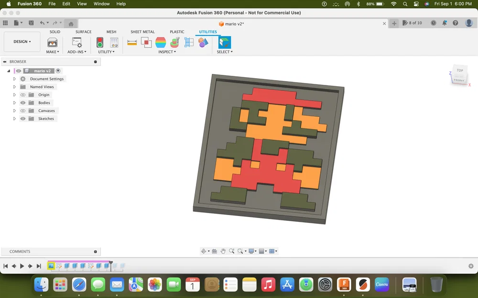478x298 pixels.
Task: Open the Change Parameters table icon
Action: [114, 42]
